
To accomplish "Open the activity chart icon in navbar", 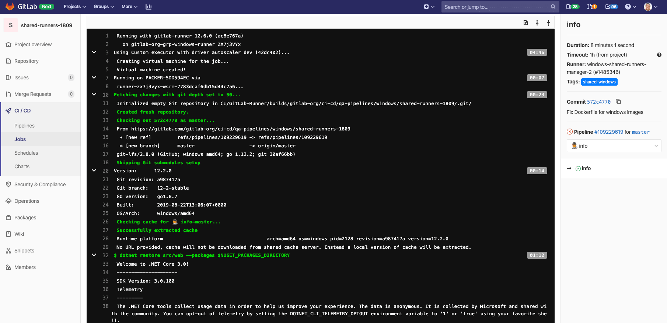I will pyautogui.click(x=149, y=7).
